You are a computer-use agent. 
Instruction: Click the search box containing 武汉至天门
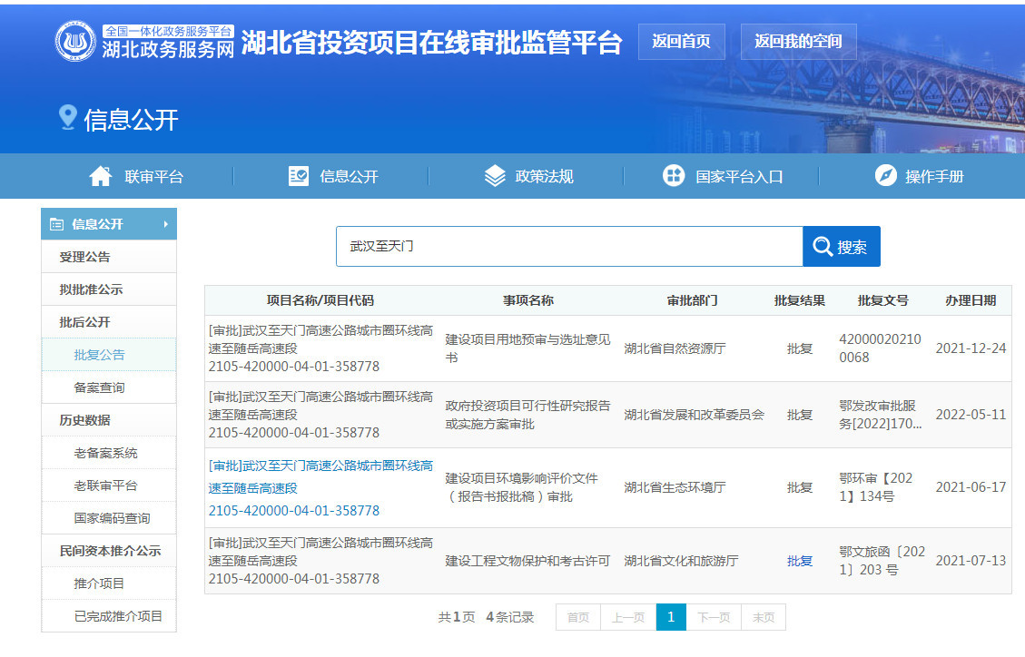[568, 247]
